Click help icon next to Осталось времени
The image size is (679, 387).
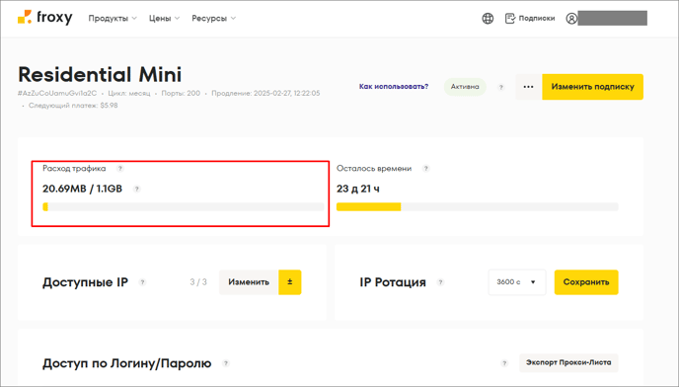[426, 168]
